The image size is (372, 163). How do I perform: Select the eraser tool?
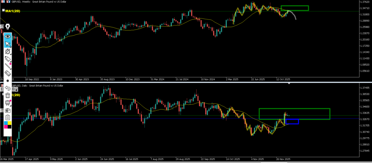tap(8, 73)
